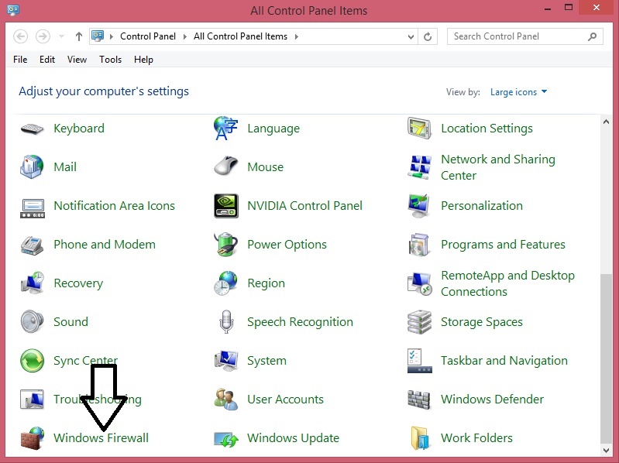The width and height of the screenshot is (619, 463).
Task: Click the Windows Defender wall icon
Action: coord(418,400)
